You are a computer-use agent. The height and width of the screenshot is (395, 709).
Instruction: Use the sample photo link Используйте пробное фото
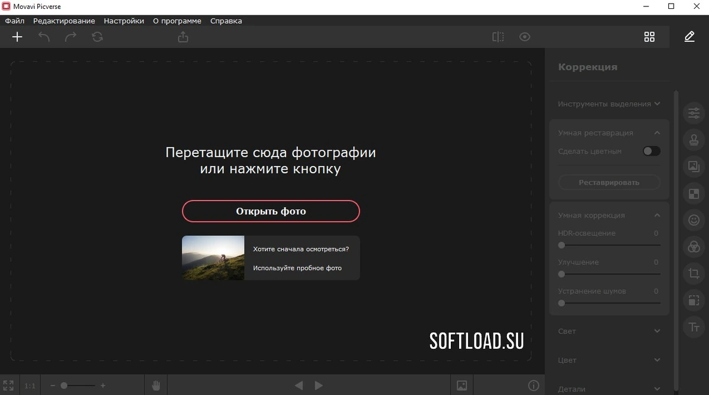[x=297, y=268]
